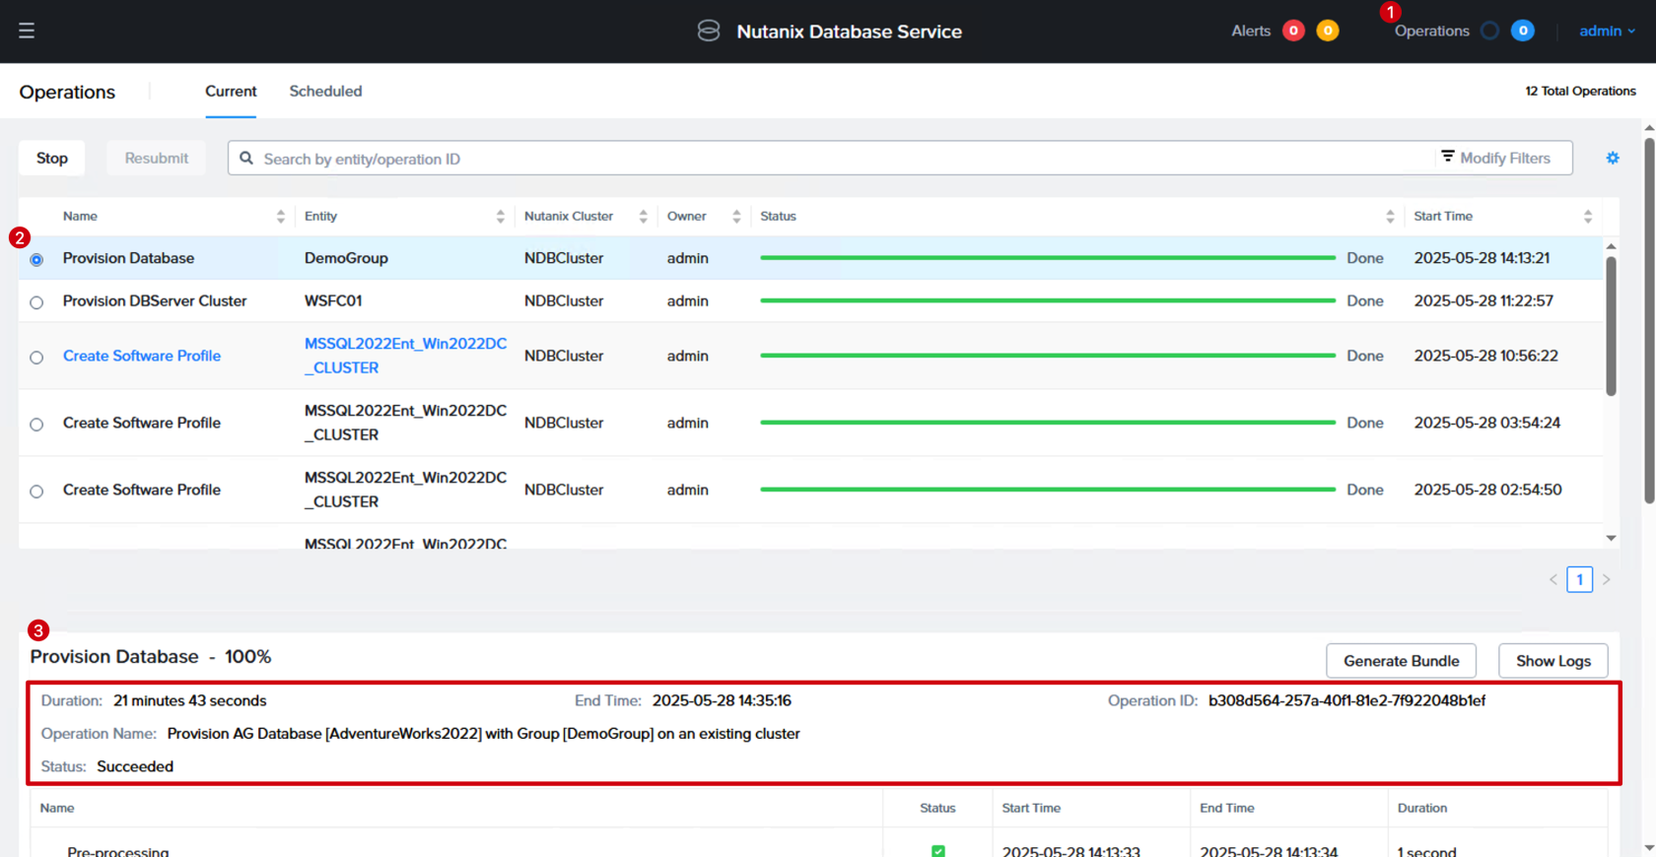The height and width of the screenshot is (857, 1656).
Task: Sort table by Entity column
Action: pos(501,217)
